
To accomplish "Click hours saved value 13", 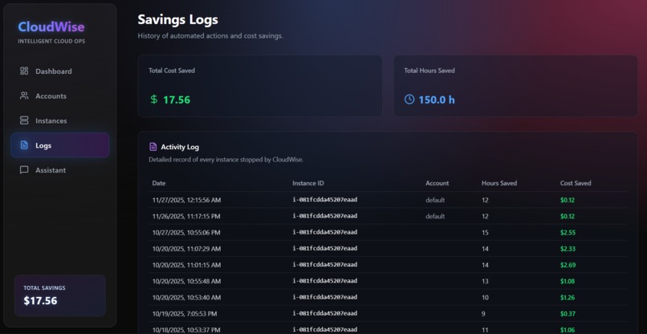I will (x=485, y=281).
